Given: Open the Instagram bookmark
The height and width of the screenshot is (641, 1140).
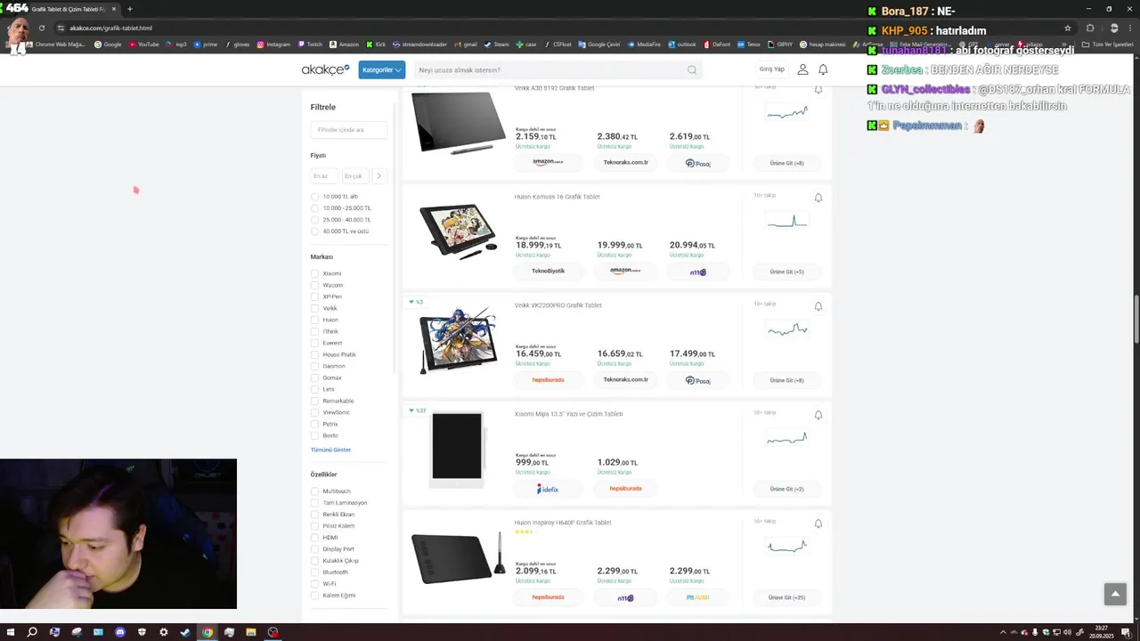Looking at the screenshot, I should (273, 44).
